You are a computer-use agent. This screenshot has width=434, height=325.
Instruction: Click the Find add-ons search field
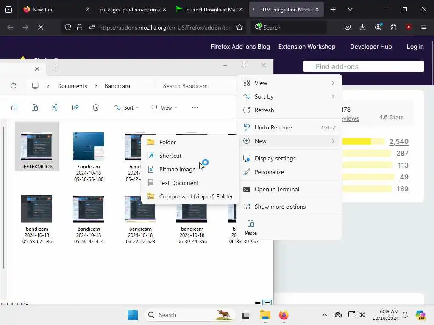[363, 66]
